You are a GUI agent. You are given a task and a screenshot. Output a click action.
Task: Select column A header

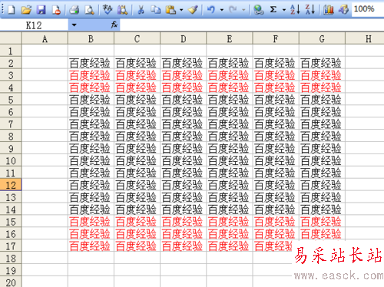pos(45,39)
